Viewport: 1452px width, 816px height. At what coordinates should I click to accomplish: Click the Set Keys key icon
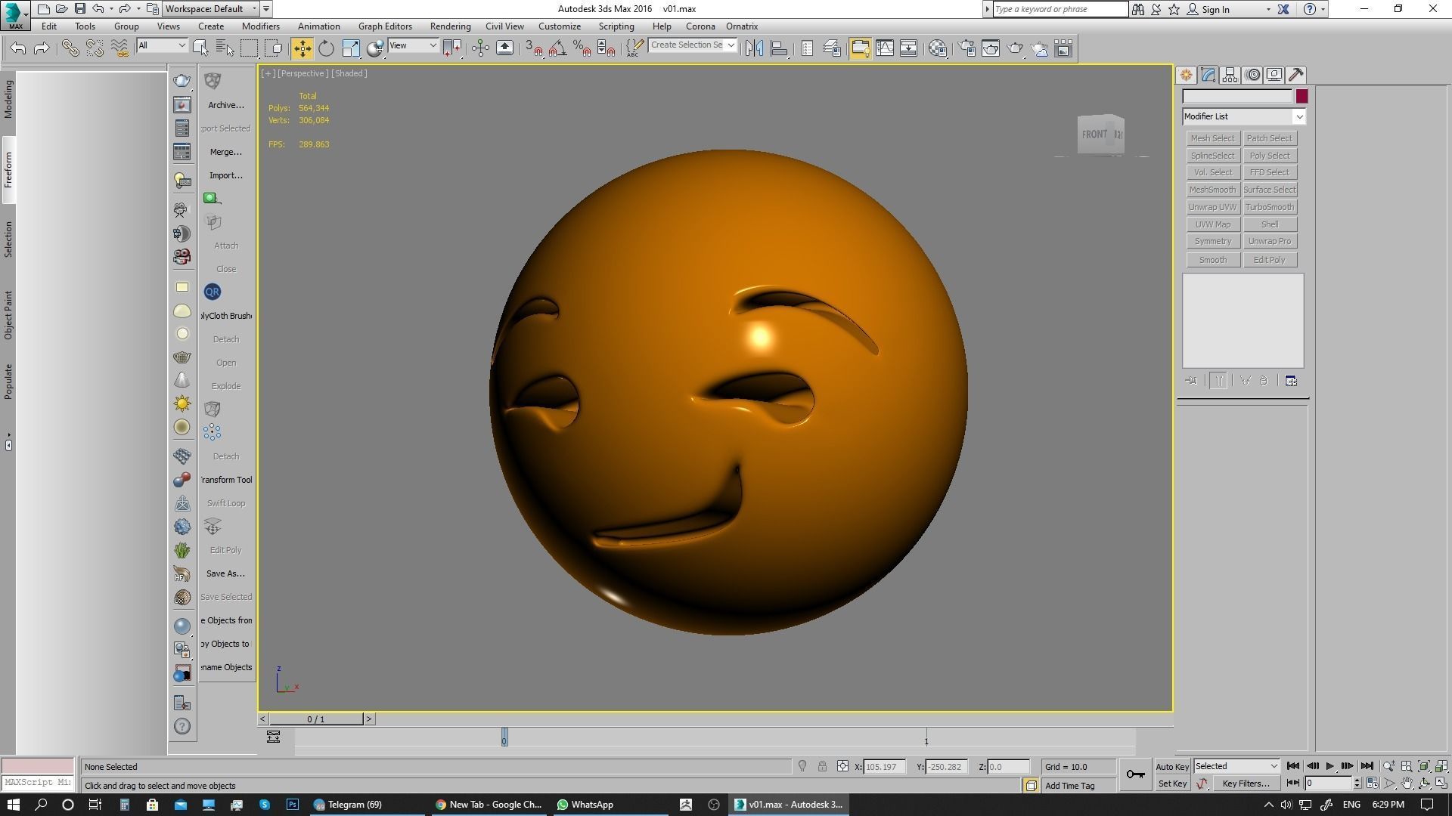pyautogui.click(x=1135, y=774)
